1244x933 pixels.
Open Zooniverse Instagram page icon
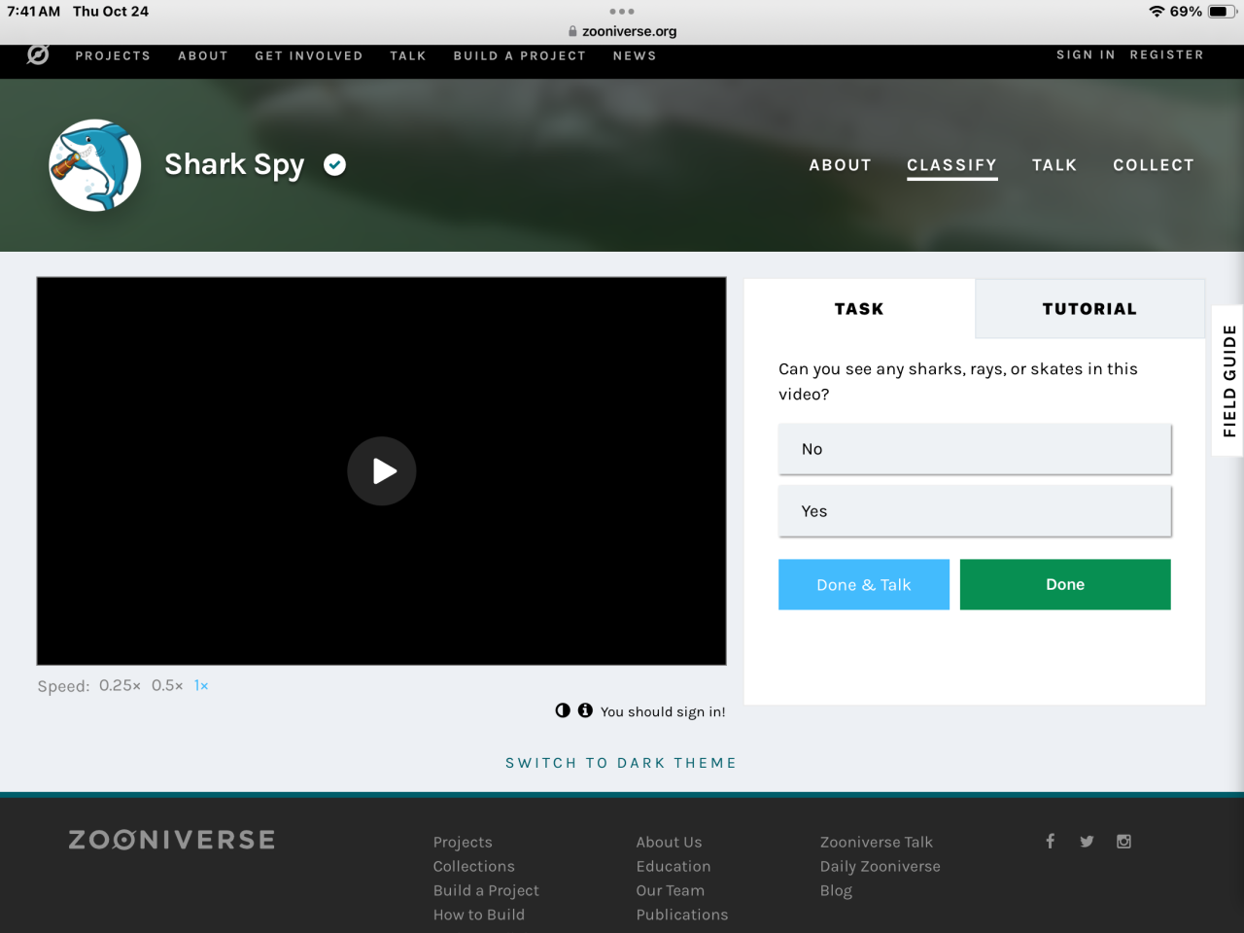pos(1123,842)
